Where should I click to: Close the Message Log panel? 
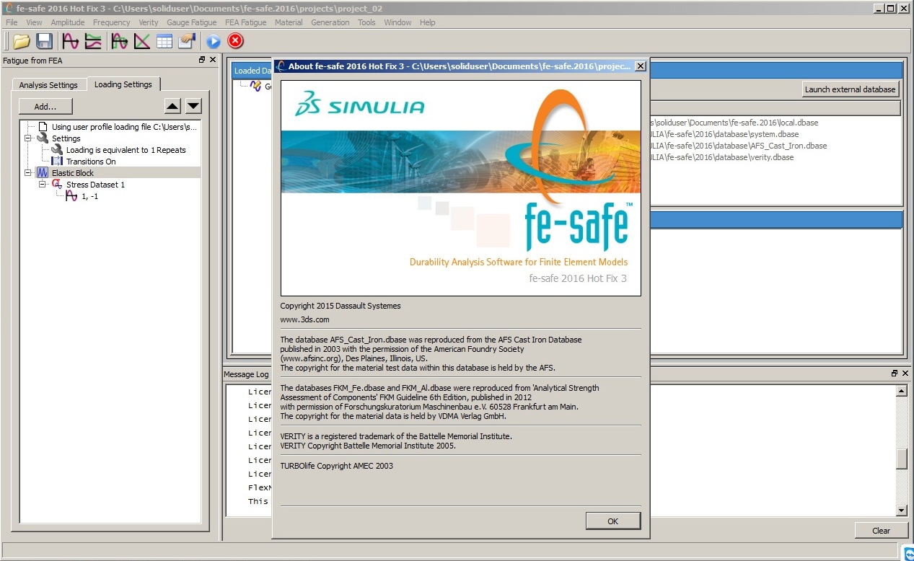click(x=905, y=374)
